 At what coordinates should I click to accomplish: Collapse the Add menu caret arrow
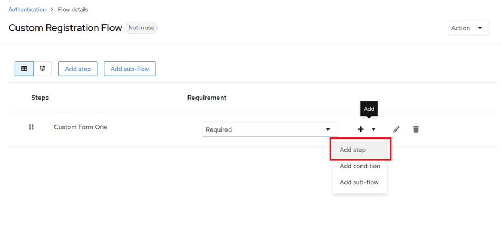click(374, 129)
